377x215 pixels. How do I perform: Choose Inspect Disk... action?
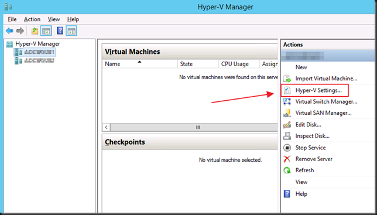(313, 136)
